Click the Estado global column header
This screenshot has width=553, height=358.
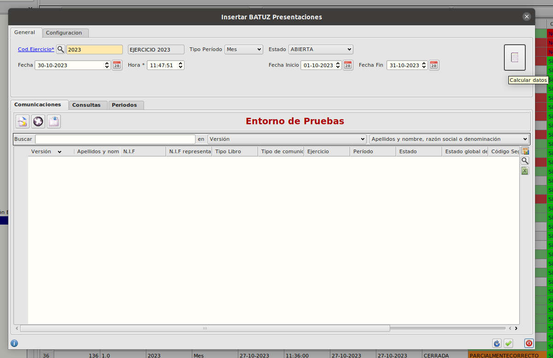coord(465,151)
